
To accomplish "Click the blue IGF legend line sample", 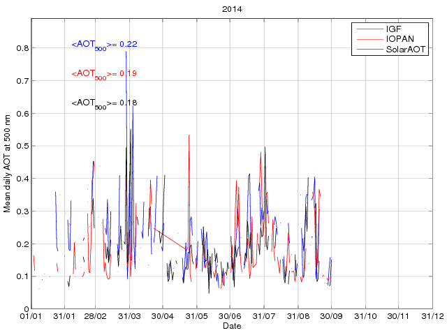I will pyautogui.click(x=369, y=29).
